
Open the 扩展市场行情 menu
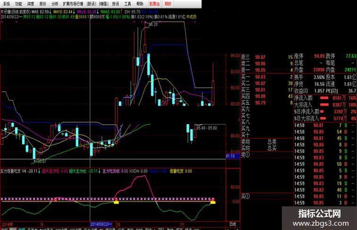[x=73, y=4]
